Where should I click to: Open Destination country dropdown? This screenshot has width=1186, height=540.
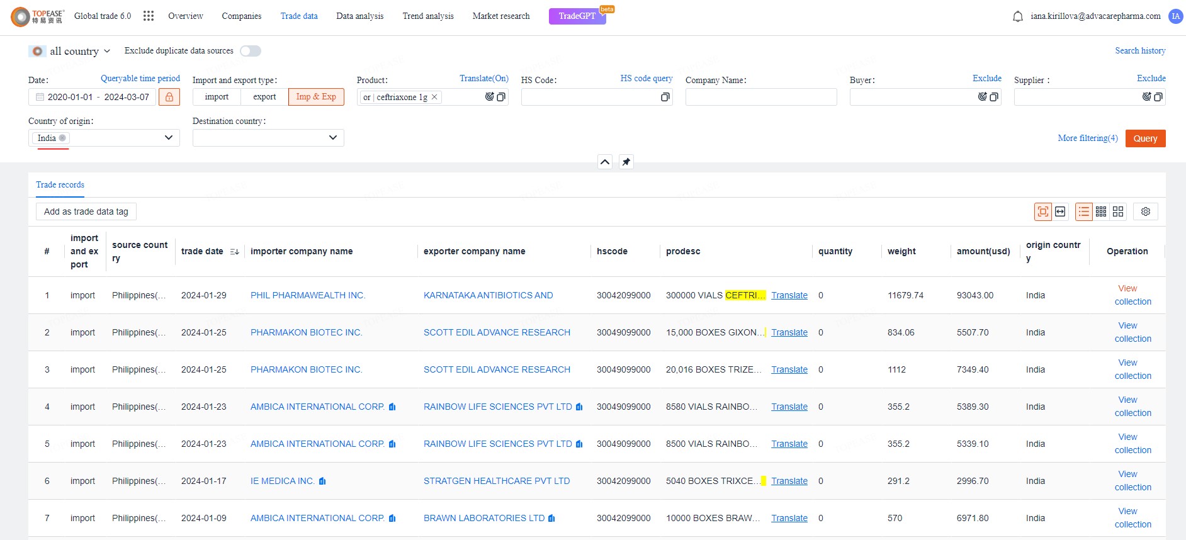pyautogui.click(x=268, y=138)
